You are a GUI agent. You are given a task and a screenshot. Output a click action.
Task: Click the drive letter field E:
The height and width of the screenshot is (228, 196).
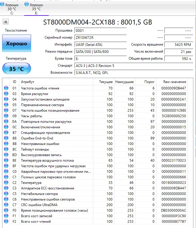click(100, 58)
